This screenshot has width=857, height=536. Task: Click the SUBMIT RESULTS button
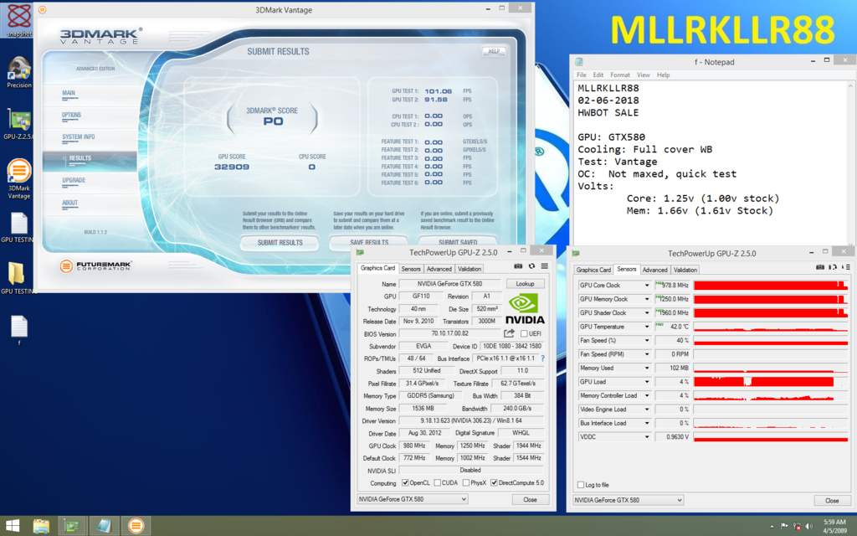click(x=280, y=243)
